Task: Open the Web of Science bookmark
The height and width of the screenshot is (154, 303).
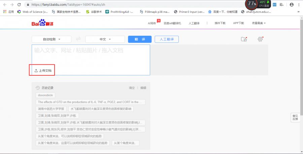Action: [32, 12]
